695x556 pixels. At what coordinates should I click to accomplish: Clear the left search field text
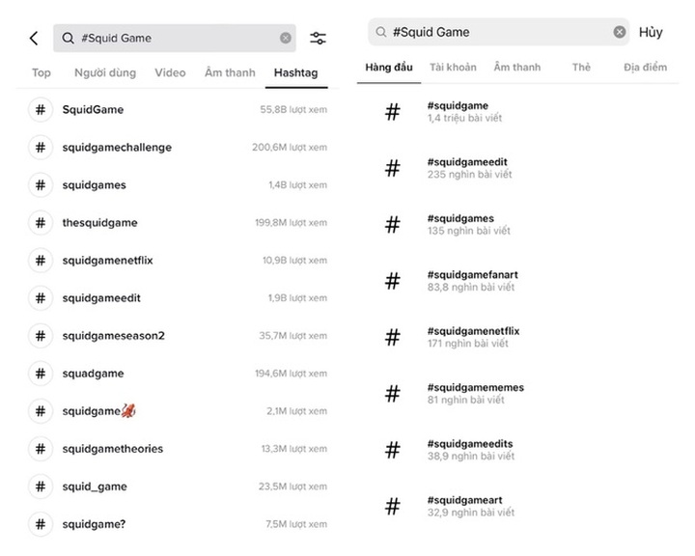286,39
